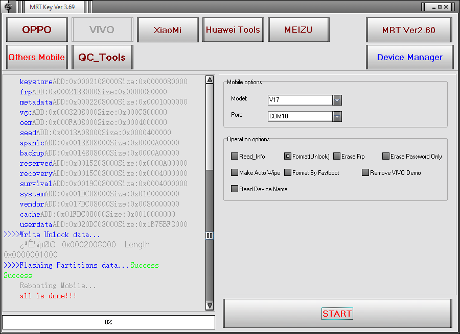
Task: Click log scrollbar down arrow
Action: pyautogui.click(x=210, y=306)
